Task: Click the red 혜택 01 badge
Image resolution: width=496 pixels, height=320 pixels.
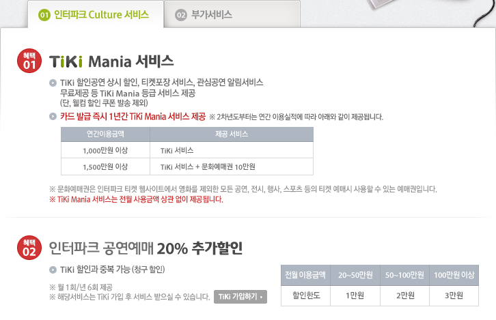Action: [x=29, y=61]
